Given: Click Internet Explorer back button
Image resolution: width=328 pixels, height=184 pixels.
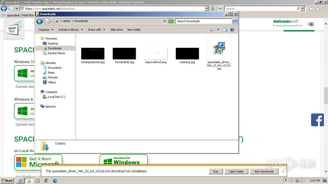Looking at the screenshot, I should tap(4, 8).
